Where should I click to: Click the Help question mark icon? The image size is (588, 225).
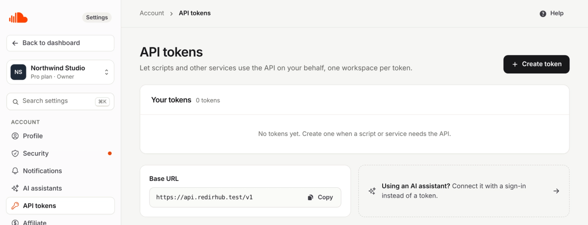click(x=543, y=14)
